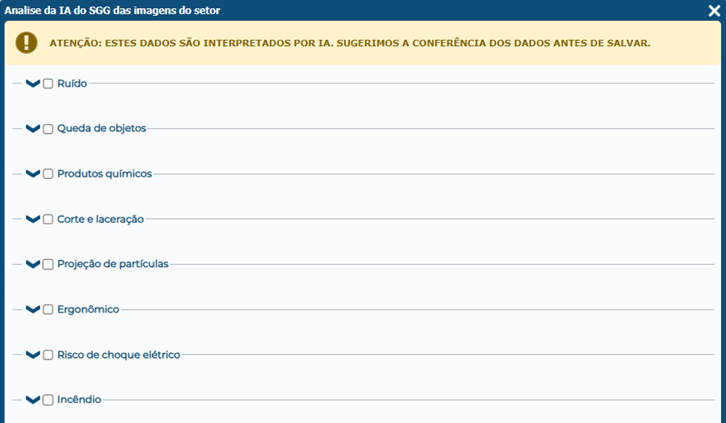This screenshot has width=726, height=423.
Task: Mark the Risco de choque elétrico checkbox
Action: (x=49, y=355)
